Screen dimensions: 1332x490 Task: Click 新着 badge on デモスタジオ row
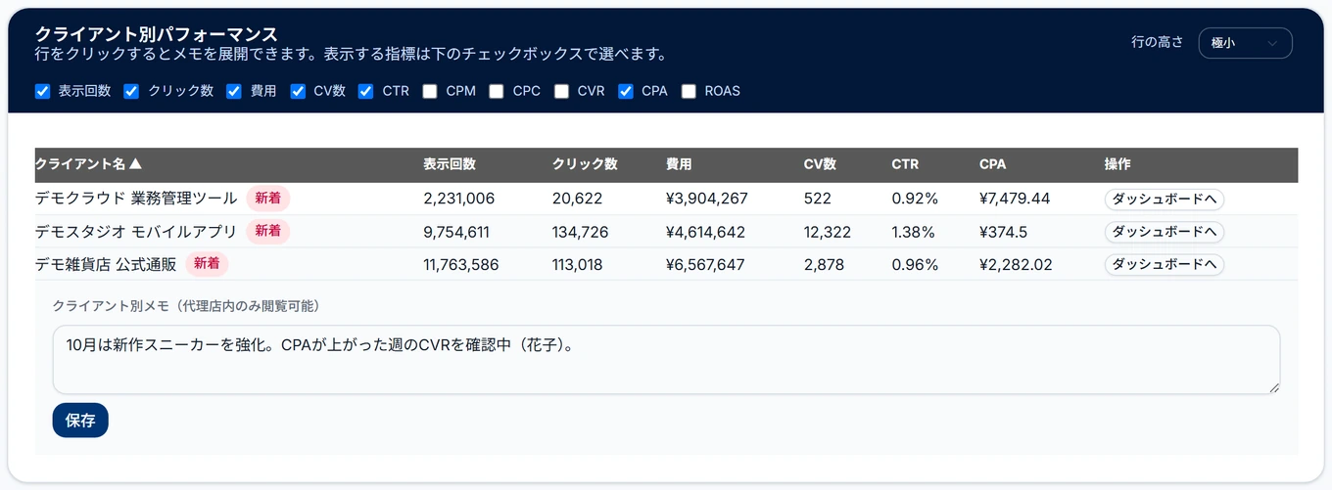coord(268,232)
